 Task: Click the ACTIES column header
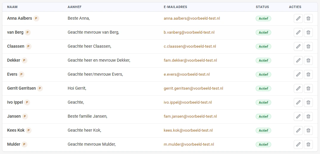tap(295, 7)
